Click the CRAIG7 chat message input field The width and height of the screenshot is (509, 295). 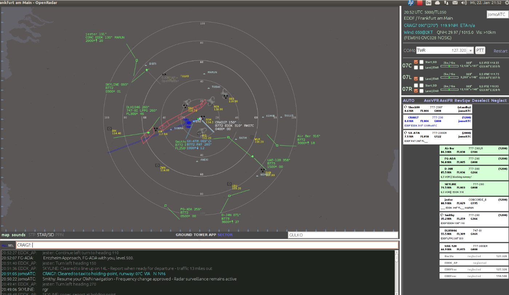[207, 245]
